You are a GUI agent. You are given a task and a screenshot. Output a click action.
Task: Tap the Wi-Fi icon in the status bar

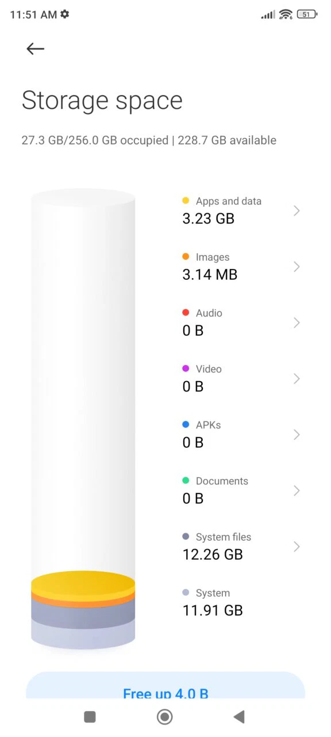285,14
